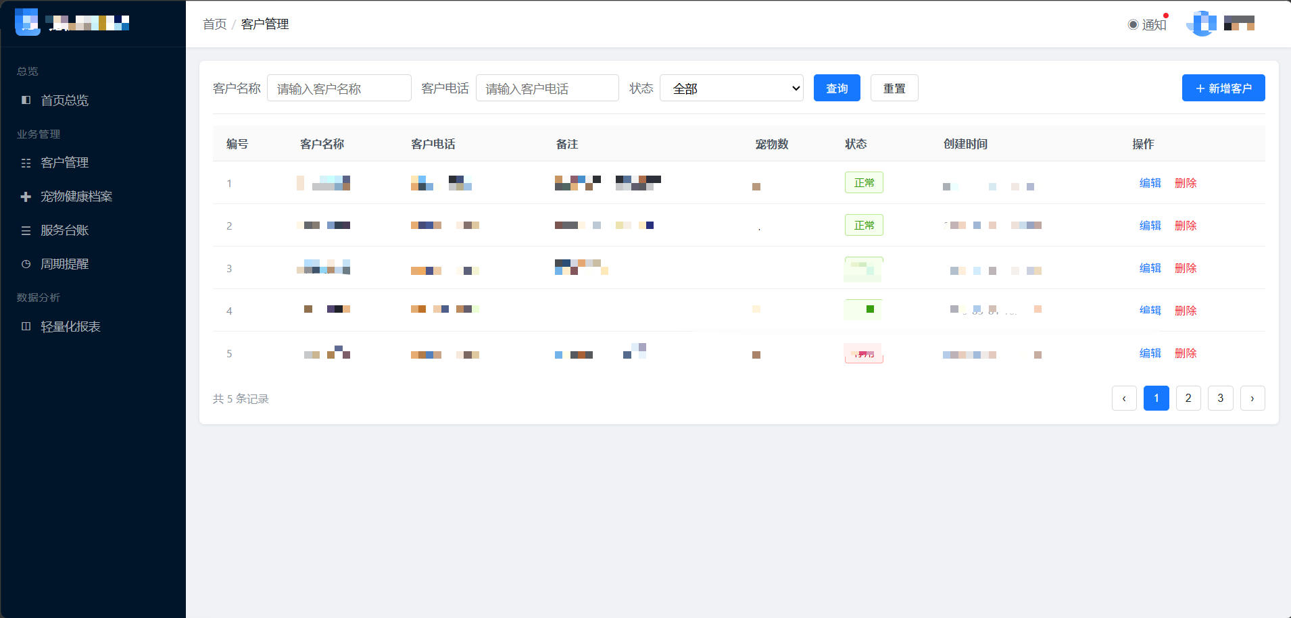
Task: Focus the 客户电话 search field
Action: click(x=547, y=88)
